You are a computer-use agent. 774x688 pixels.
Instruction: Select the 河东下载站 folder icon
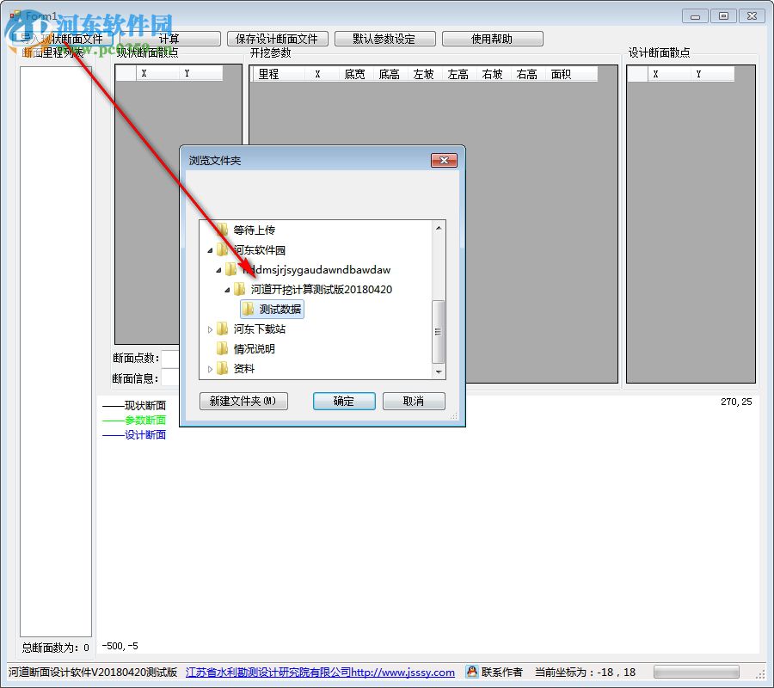tap(222, 329)
